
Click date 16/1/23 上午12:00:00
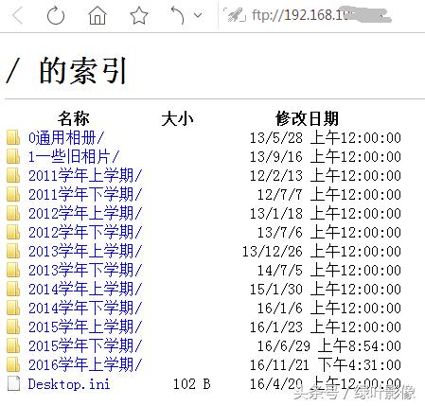(x=326, y=327)
